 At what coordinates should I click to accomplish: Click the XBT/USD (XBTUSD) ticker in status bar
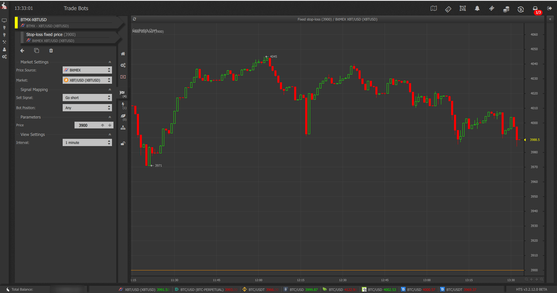click(144, 290)
